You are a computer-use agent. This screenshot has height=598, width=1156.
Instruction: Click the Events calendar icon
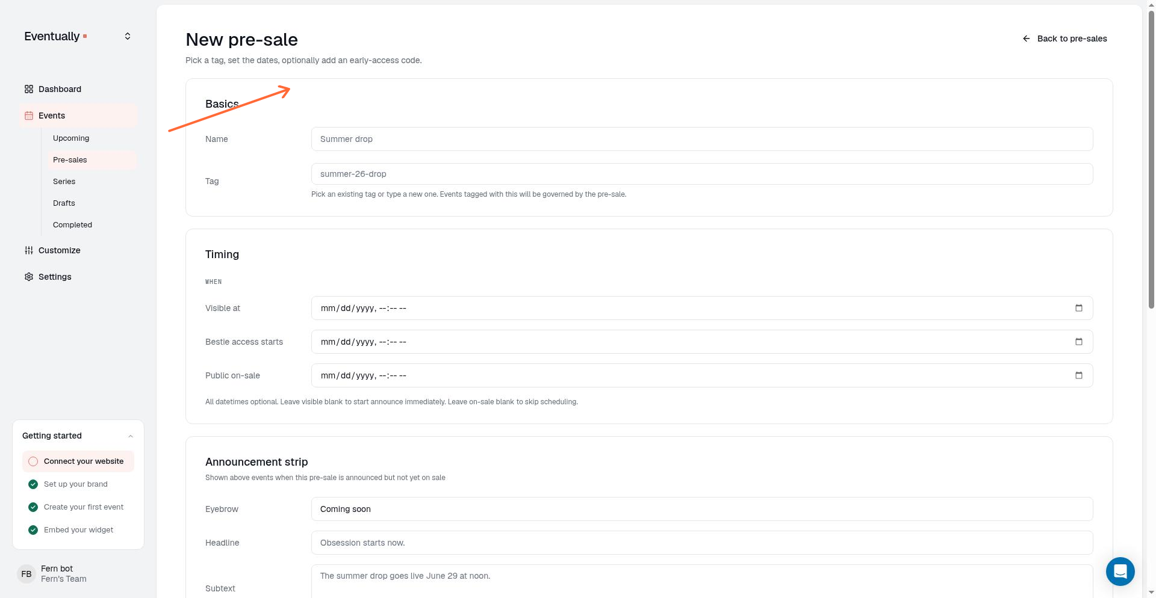[x=29, y=116]
